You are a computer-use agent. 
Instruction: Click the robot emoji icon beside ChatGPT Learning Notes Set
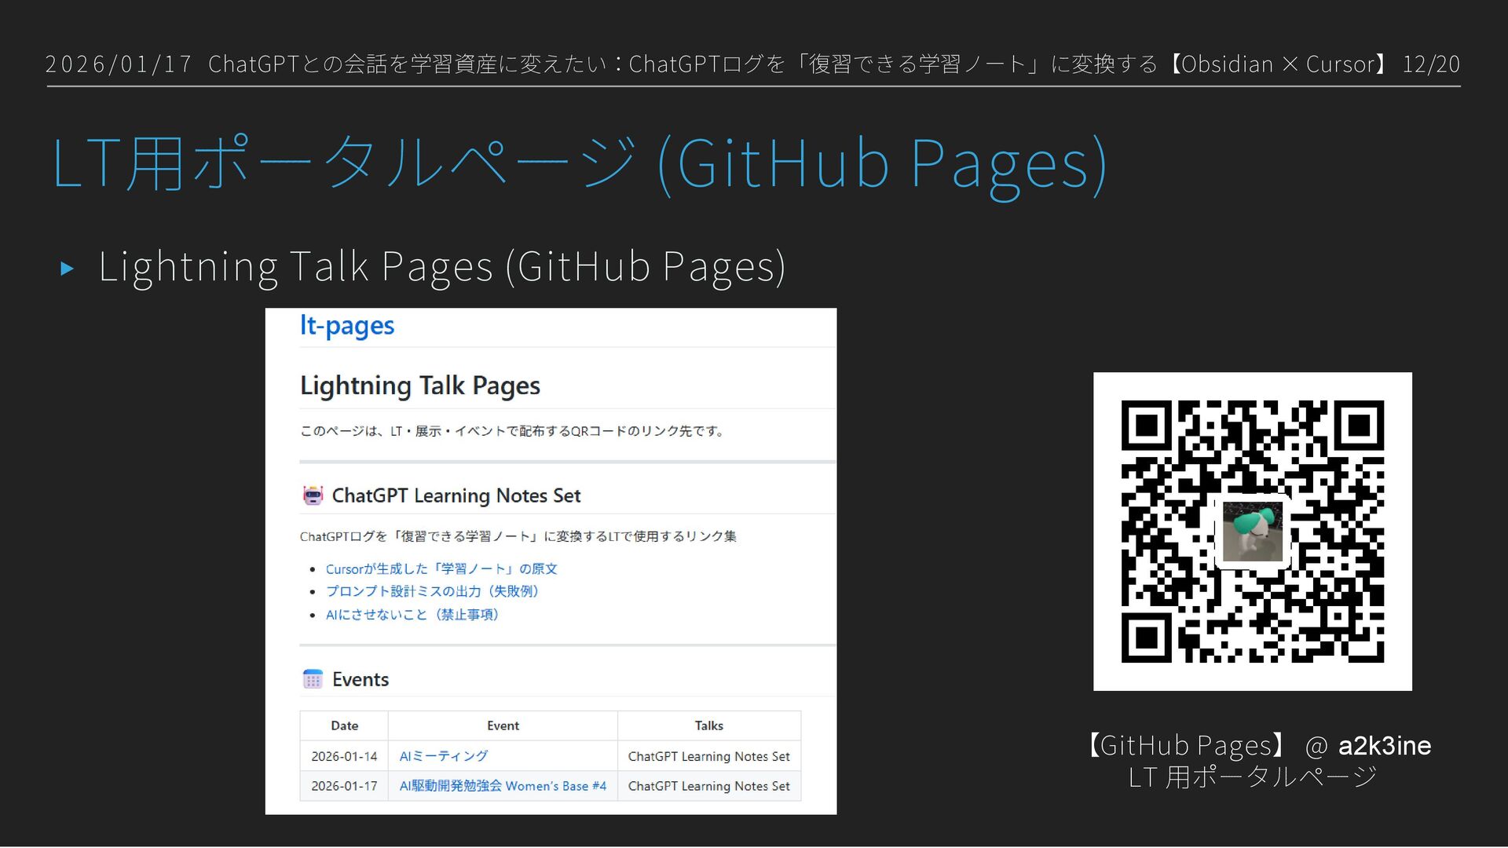tap(313, 495)
